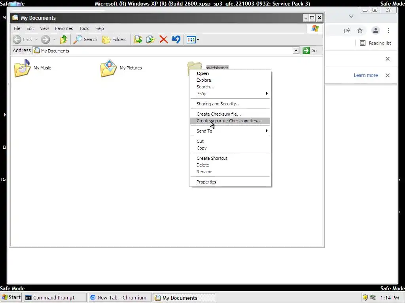The height and width of the screenshot is (303, 405).
Task: Select the My Music folder icon
Action: pos(23,68)
